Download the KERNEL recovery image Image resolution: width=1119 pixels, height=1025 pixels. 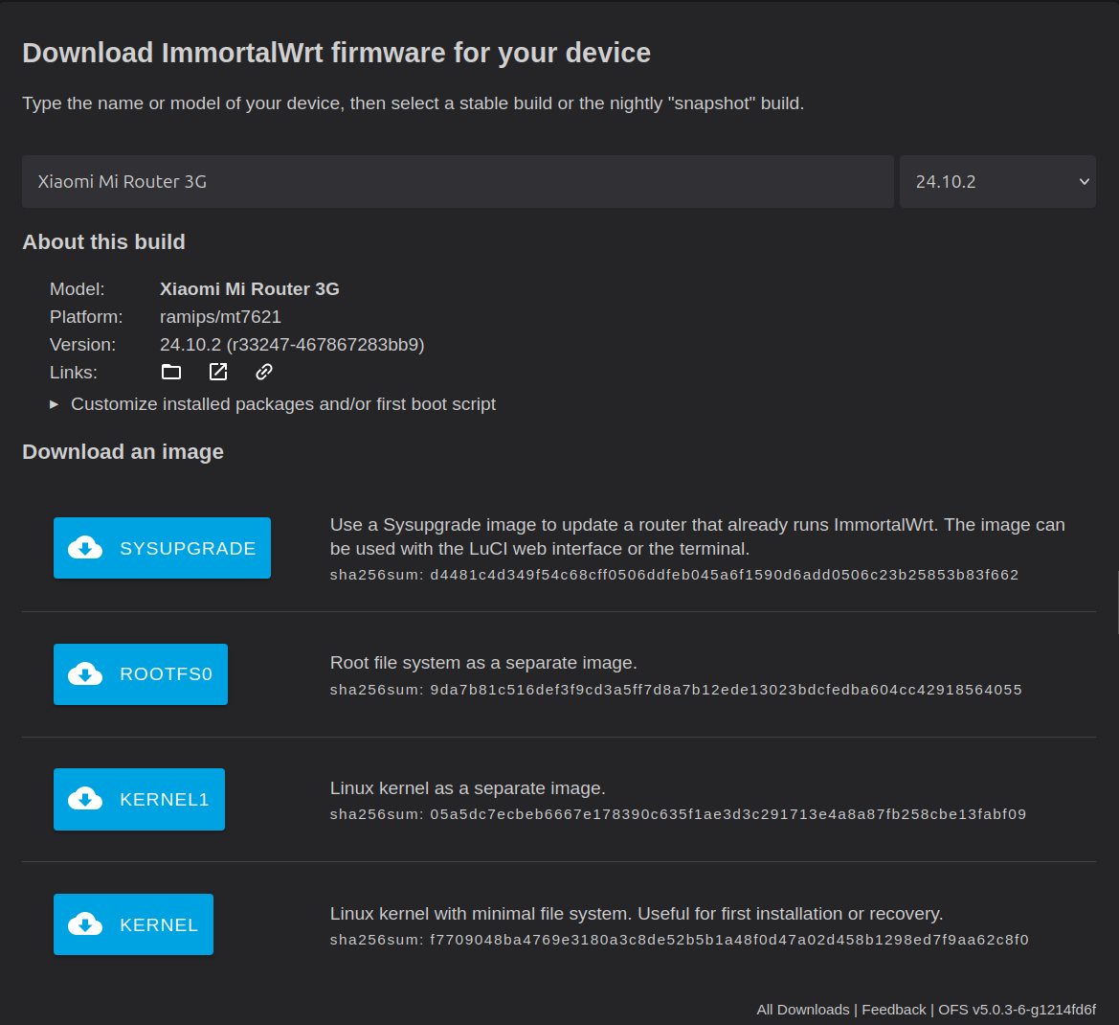(133, 924)
